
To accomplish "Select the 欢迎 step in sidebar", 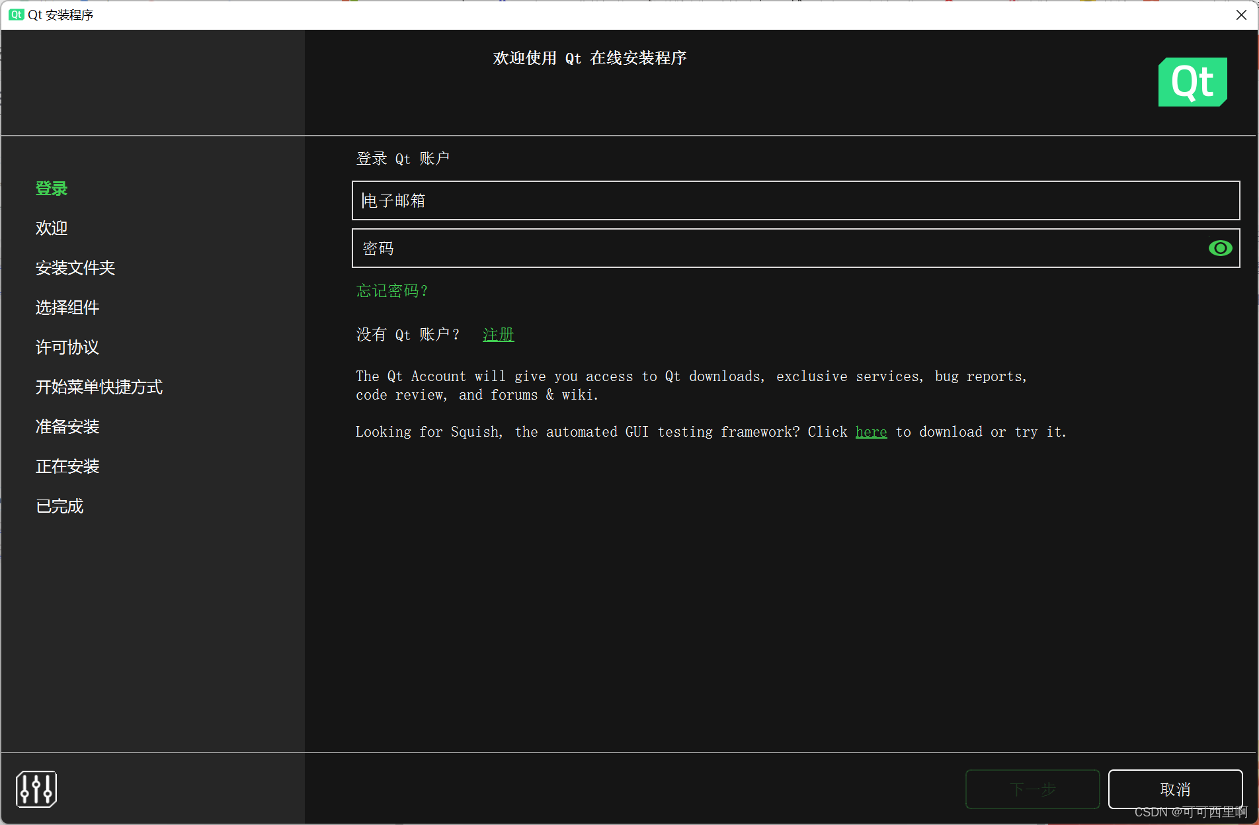I will click(52, 228).
